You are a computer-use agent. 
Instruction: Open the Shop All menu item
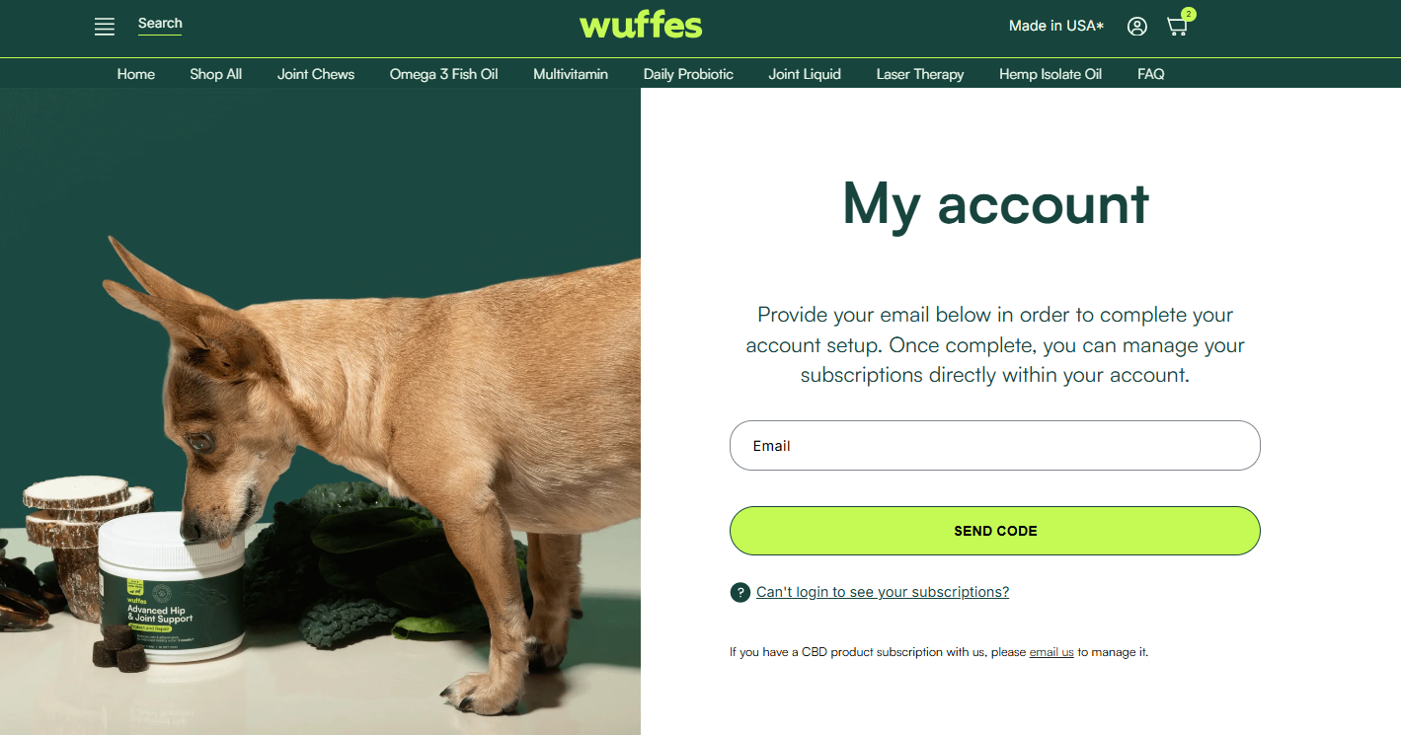point(215,74)
